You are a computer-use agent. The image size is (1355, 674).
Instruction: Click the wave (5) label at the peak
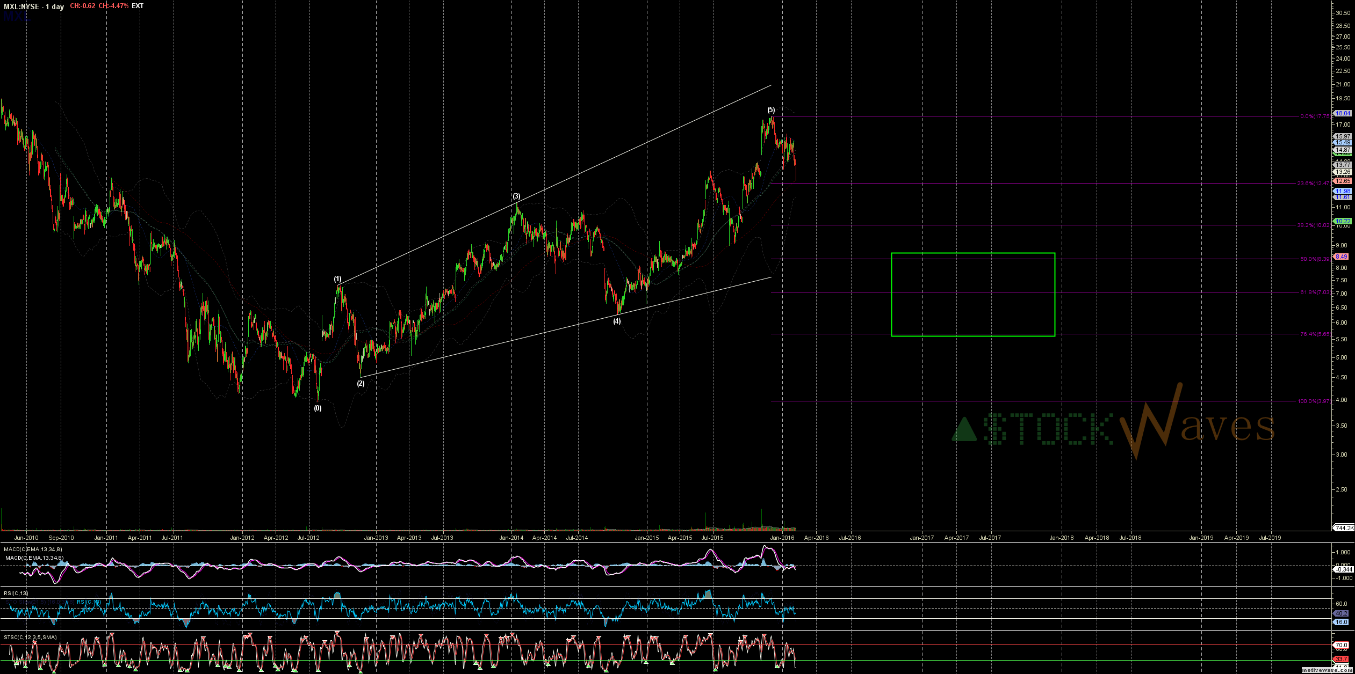coord(771,110)
